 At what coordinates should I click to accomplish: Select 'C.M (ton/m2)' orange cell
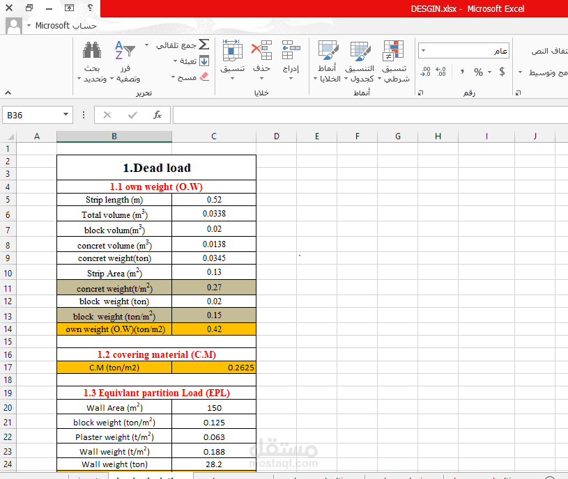(x=114, y=368)
